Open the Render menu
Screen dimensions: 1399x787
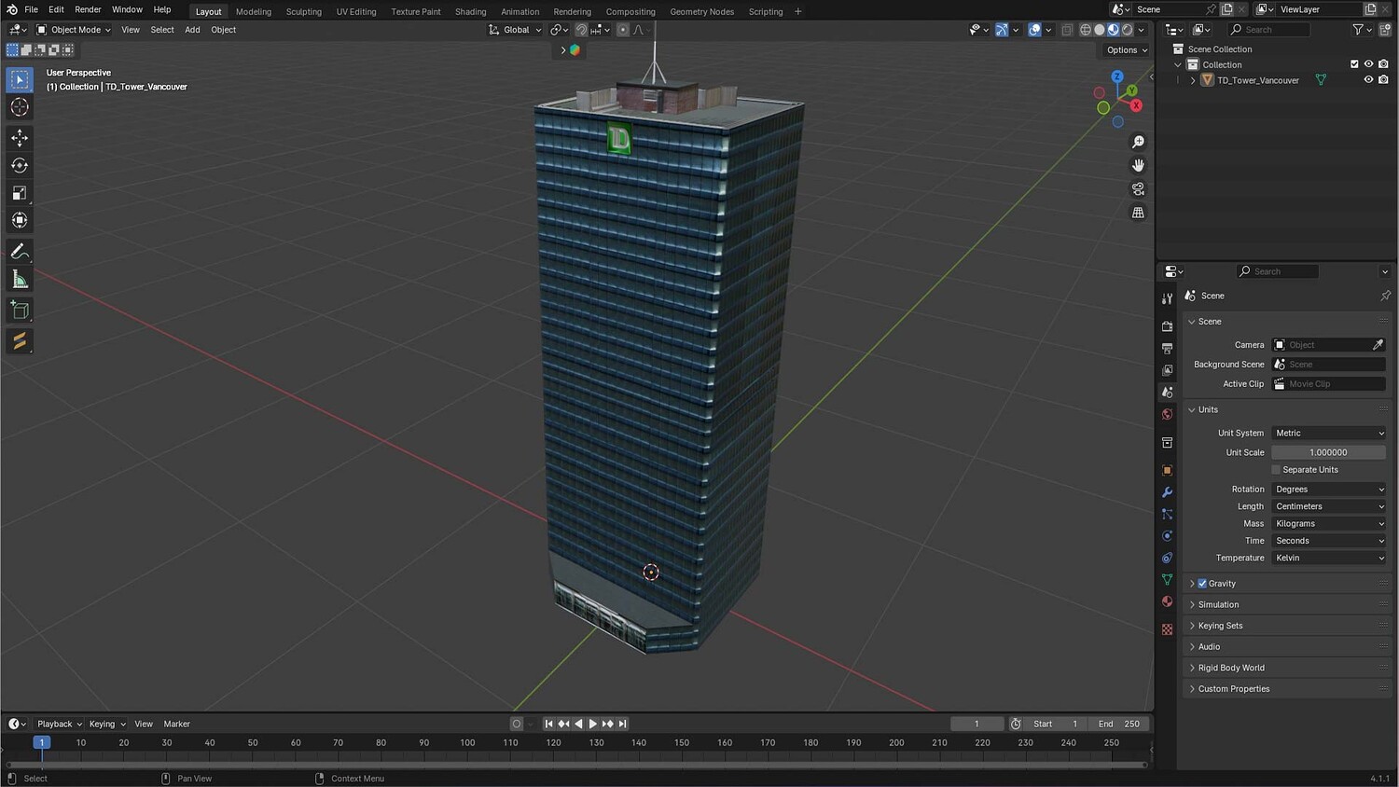[x=88, y=9]
